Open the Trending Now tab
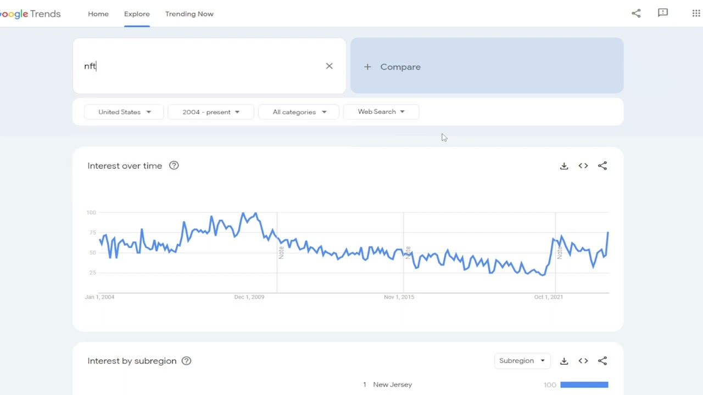The width and height of the screenshot is (703, 395). (189, 14)
